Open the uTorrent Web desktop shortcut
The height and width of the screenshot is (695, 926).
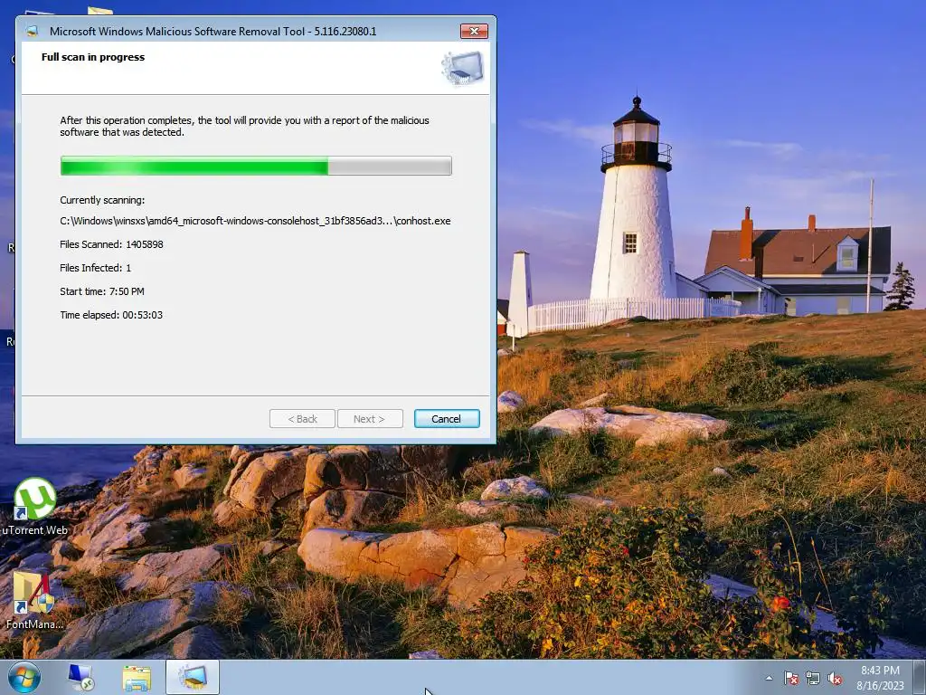[x=35, y=507]
